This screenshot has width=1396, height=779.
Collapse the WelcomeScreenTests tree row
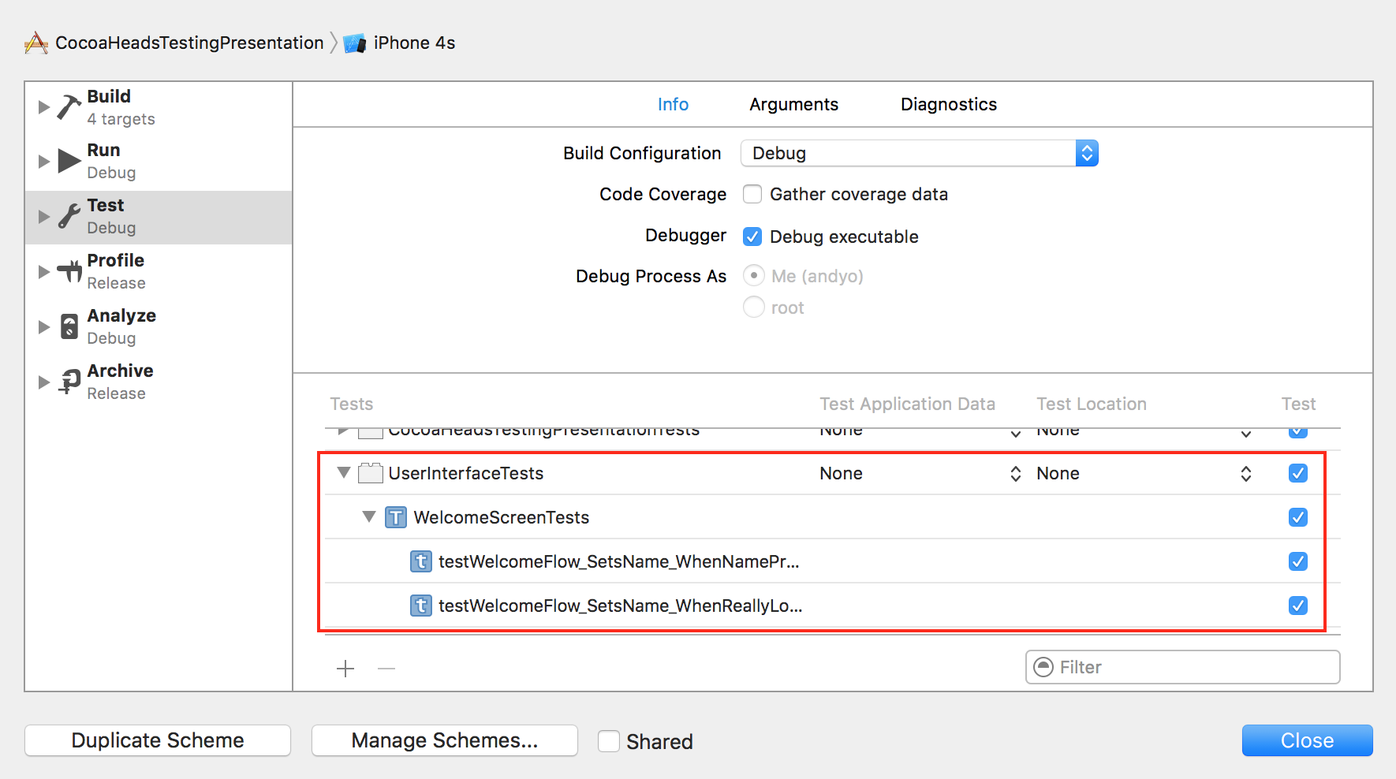pos(369,517)
